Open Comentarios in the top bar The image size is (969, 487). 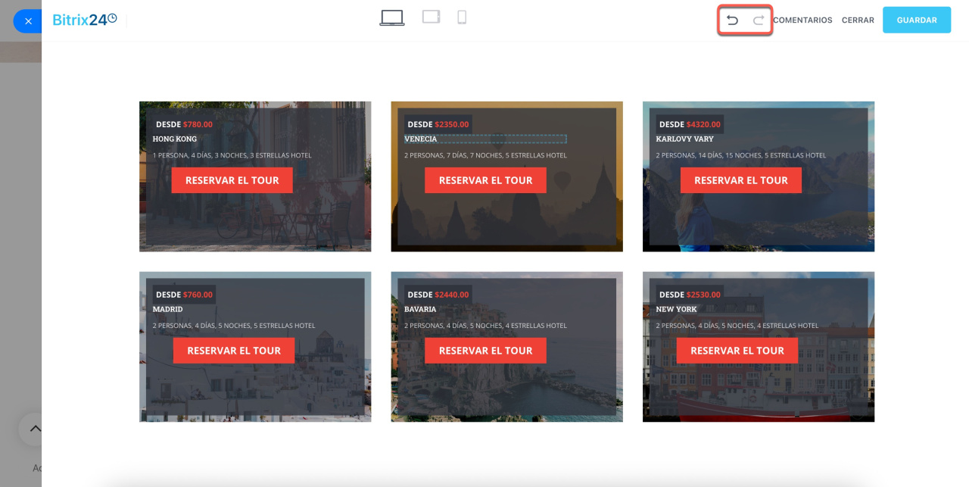pos(802,20)
